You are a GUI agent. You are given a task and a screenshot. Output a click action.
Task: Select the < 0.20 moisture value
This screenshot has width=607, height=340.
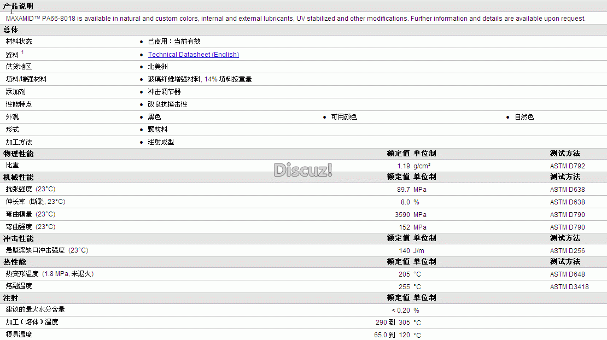click(x=401, y=310)
